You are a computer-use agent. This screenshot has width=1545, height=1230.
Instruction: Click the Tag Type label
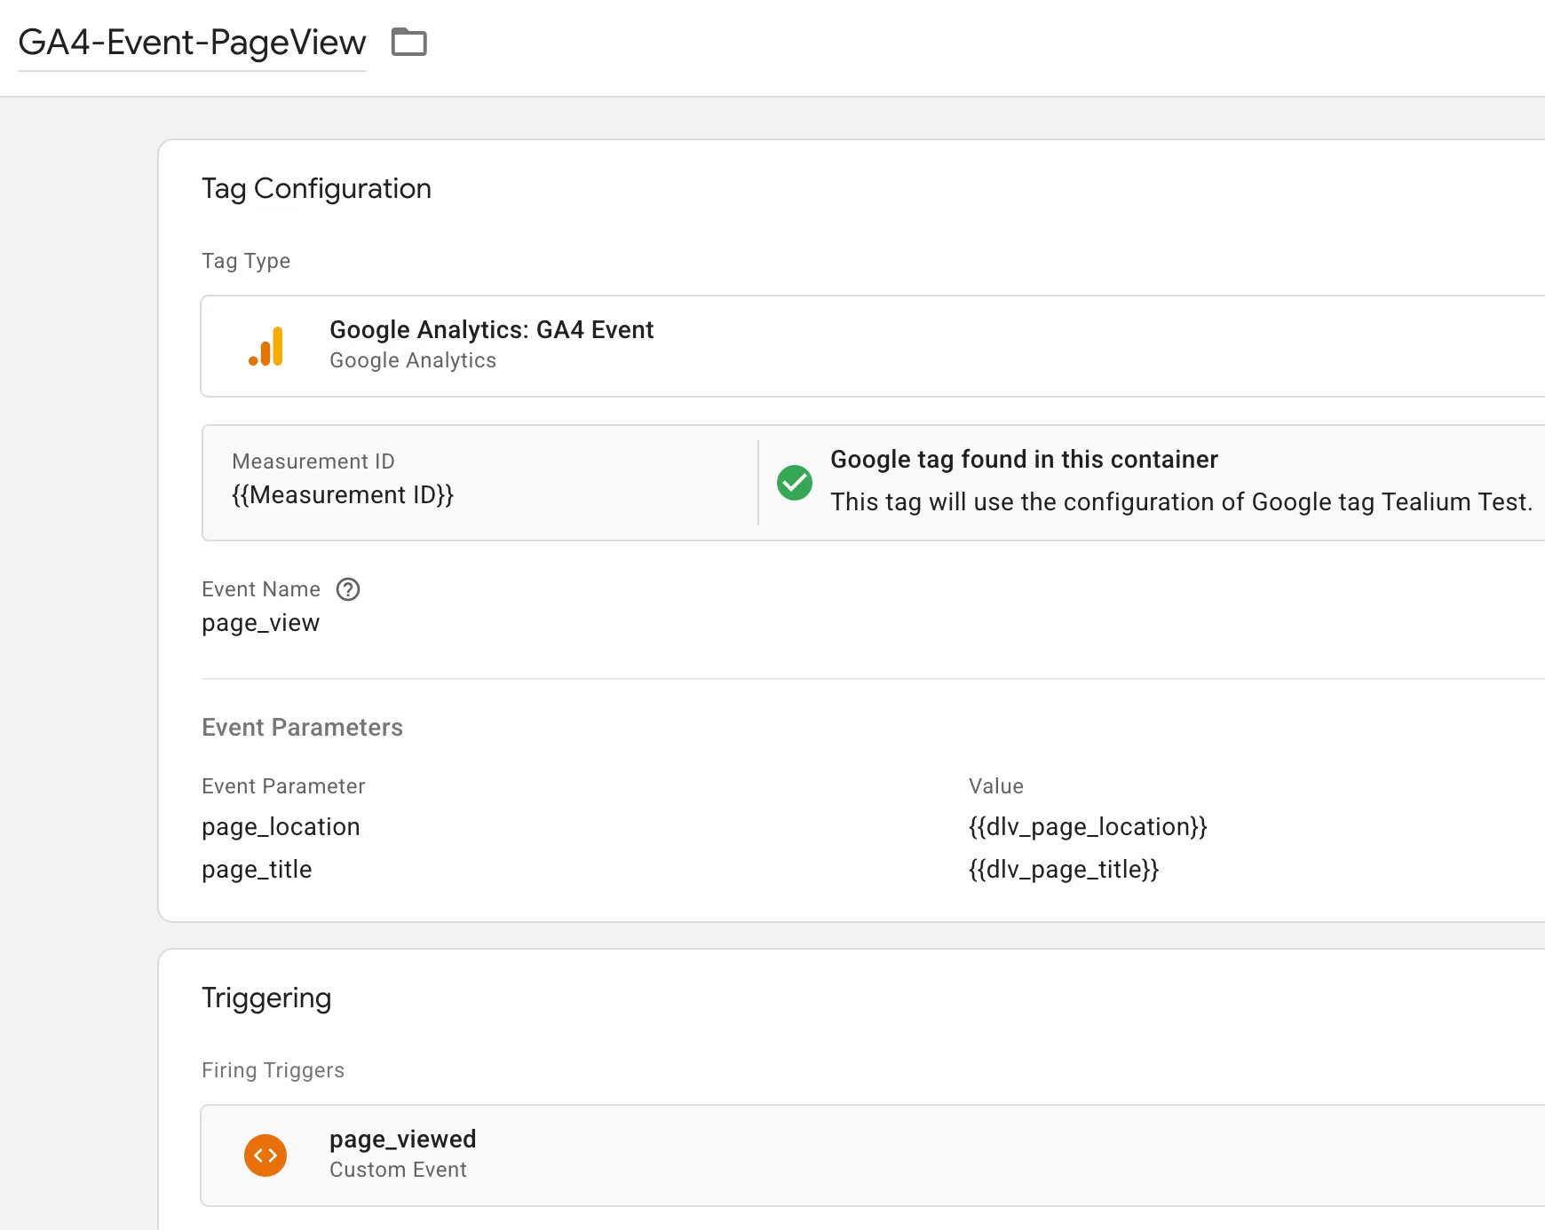(246, 261)
